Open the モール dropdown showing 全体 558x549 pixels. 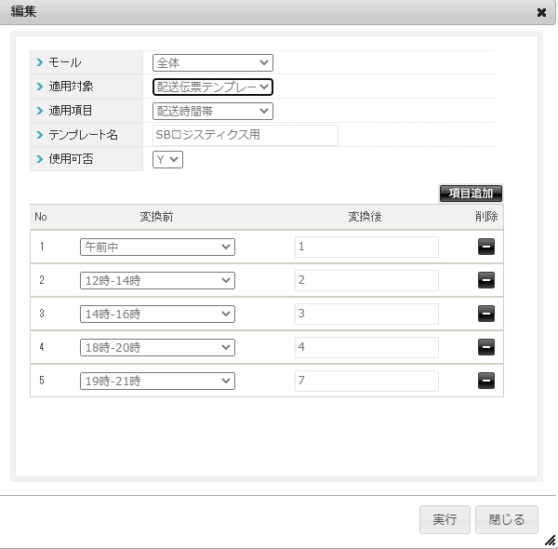(x=213, y=63)
